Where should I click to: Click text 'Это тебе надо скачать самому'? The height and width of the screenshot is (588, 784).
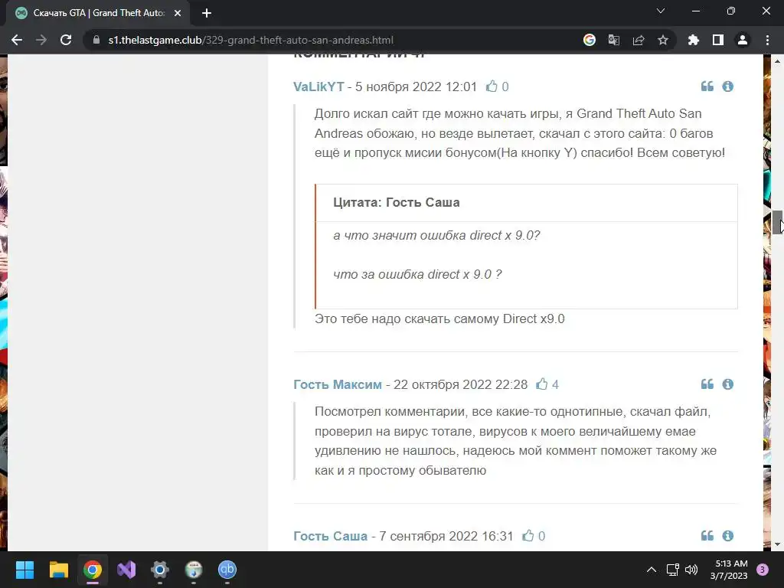tap(407, 319)
